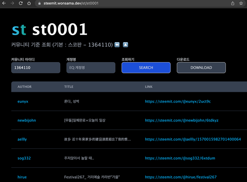The height and width of the screenshot is (182, 247).
Task: Click the DOWNLOAD button
Action: click(201, 67)
